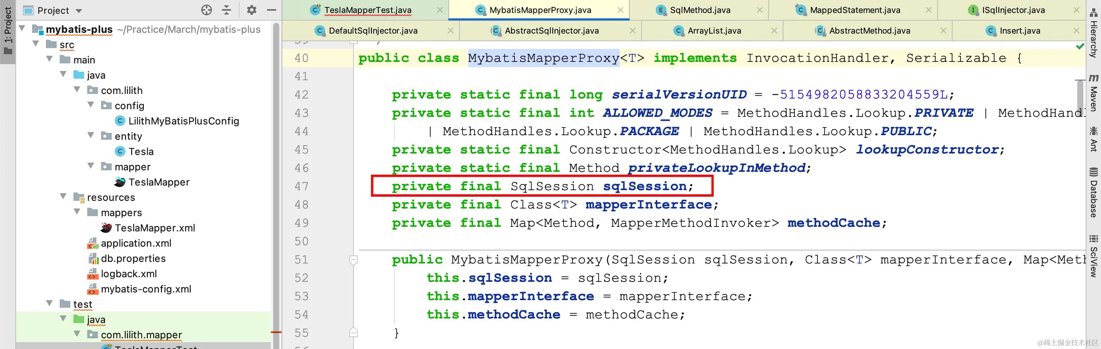
Task: Click the fold end marker at line 55
Action: (353, 332)
